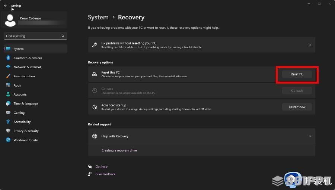335x190 pixels.
Task: Click Fix problems without resetting your PC text
Action: point(129,43)
